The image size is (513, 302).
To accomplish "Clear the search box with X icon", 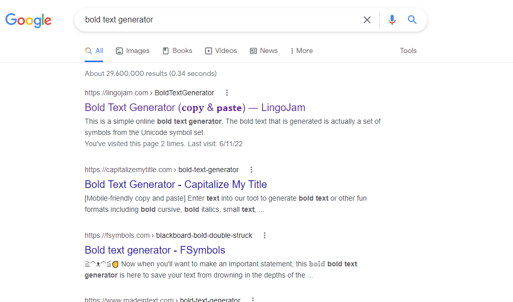I will tap(367, 20).
